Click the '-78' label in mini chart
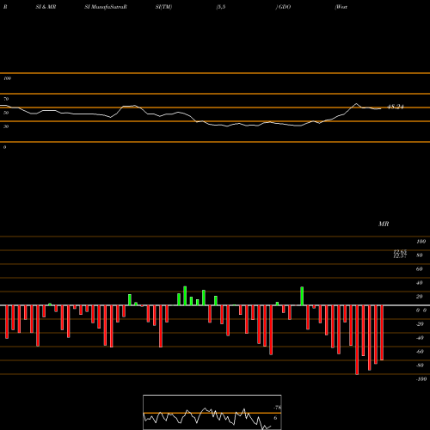 pos(278,408)
